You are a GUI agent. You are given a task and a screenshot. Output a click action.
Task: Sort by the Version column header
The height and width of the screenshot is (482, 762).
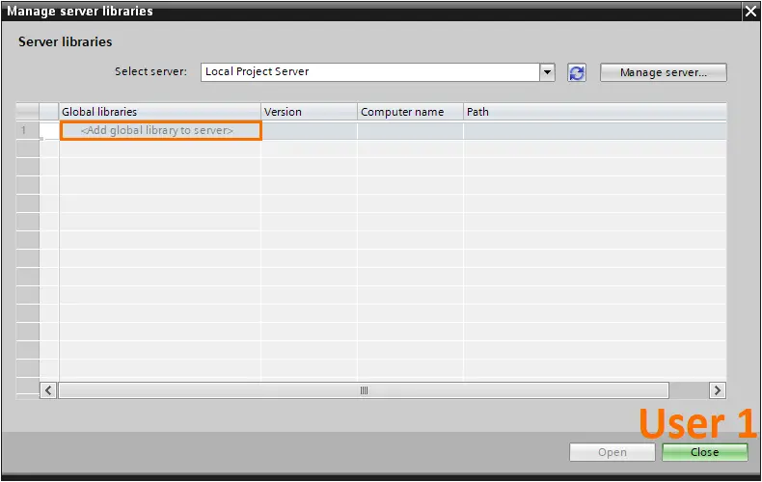click(x=309, y=112)
